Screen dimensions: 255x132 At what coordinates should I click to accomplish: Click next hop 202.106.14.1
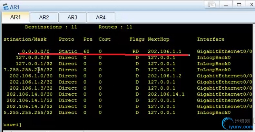pyautogui.click(x=166, y=94)
